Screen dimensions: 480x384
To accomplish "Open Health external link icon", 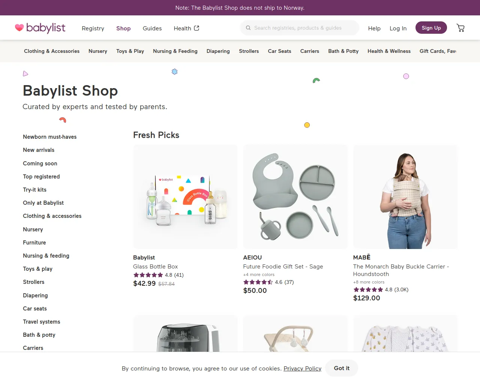I will pos(196,28).
